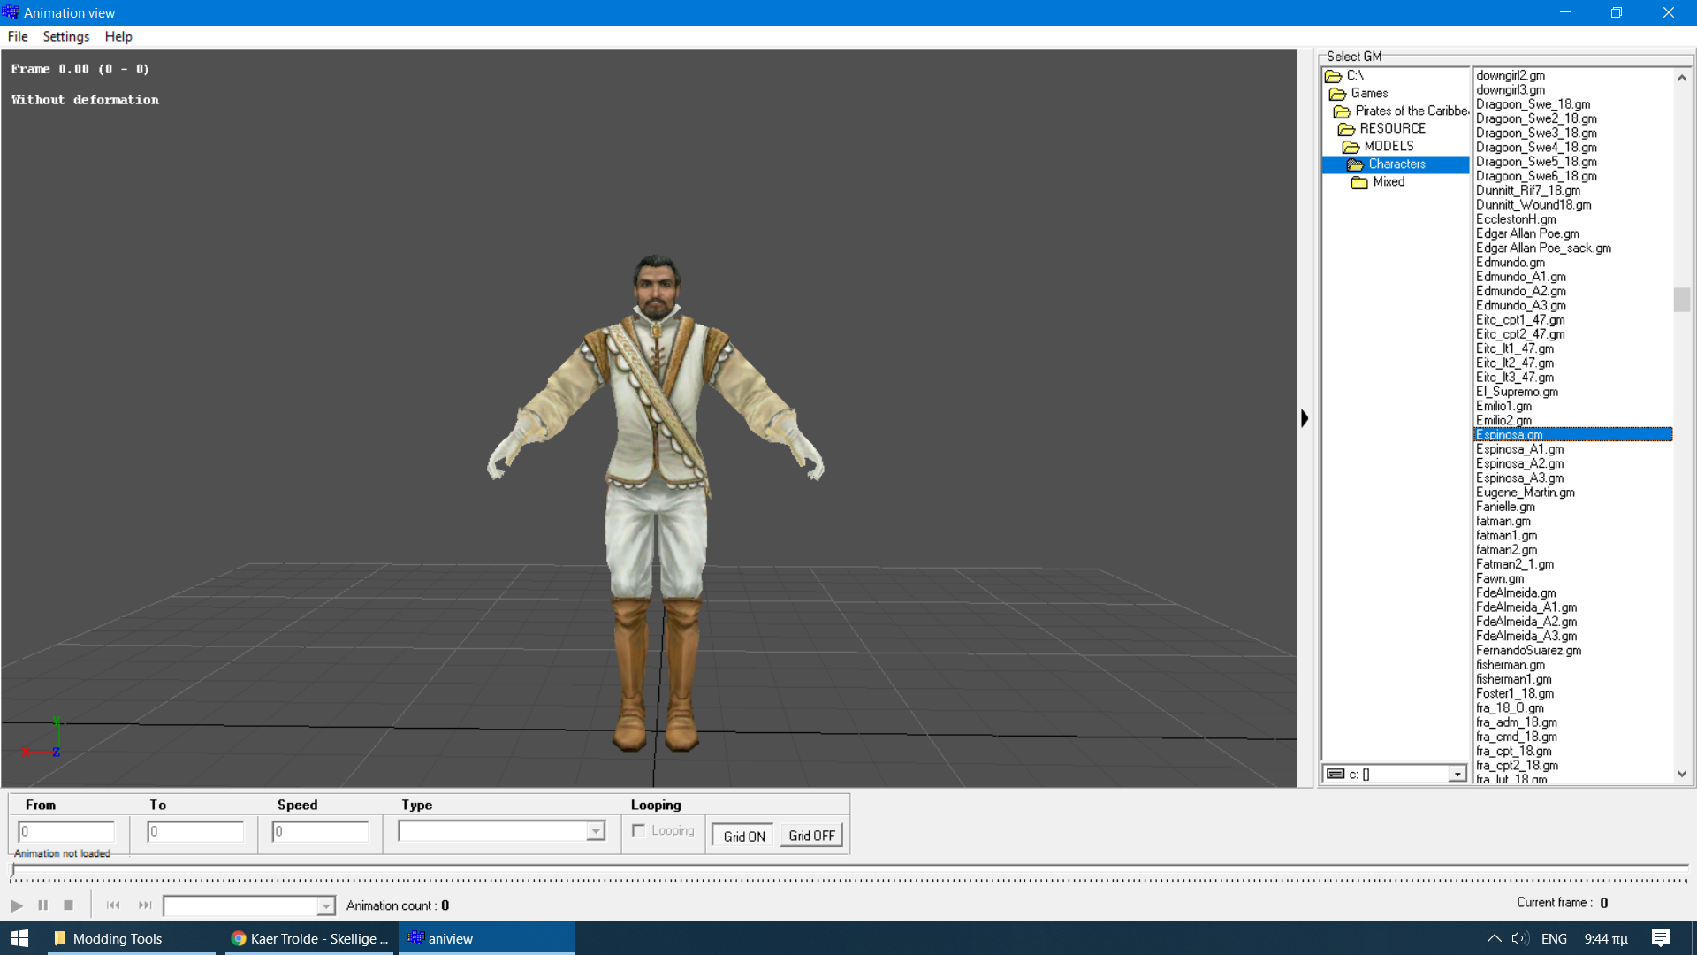
Task: Click the Speed input field
Action: (320, 831)
